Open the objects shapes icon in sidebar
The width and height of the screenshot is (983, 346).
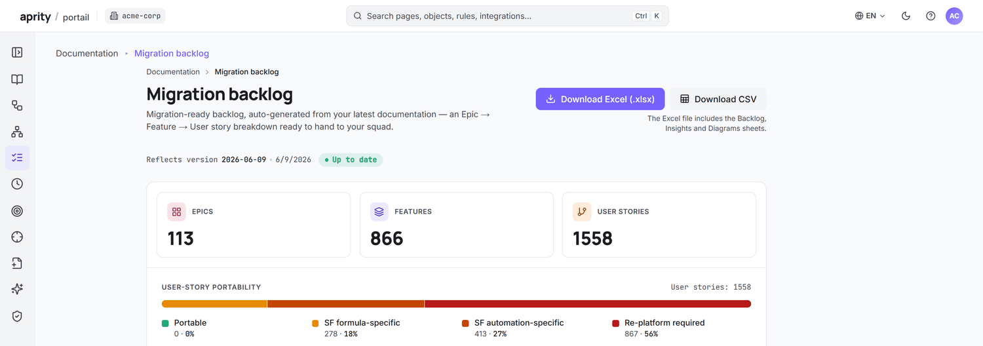[x=17, y=105]
